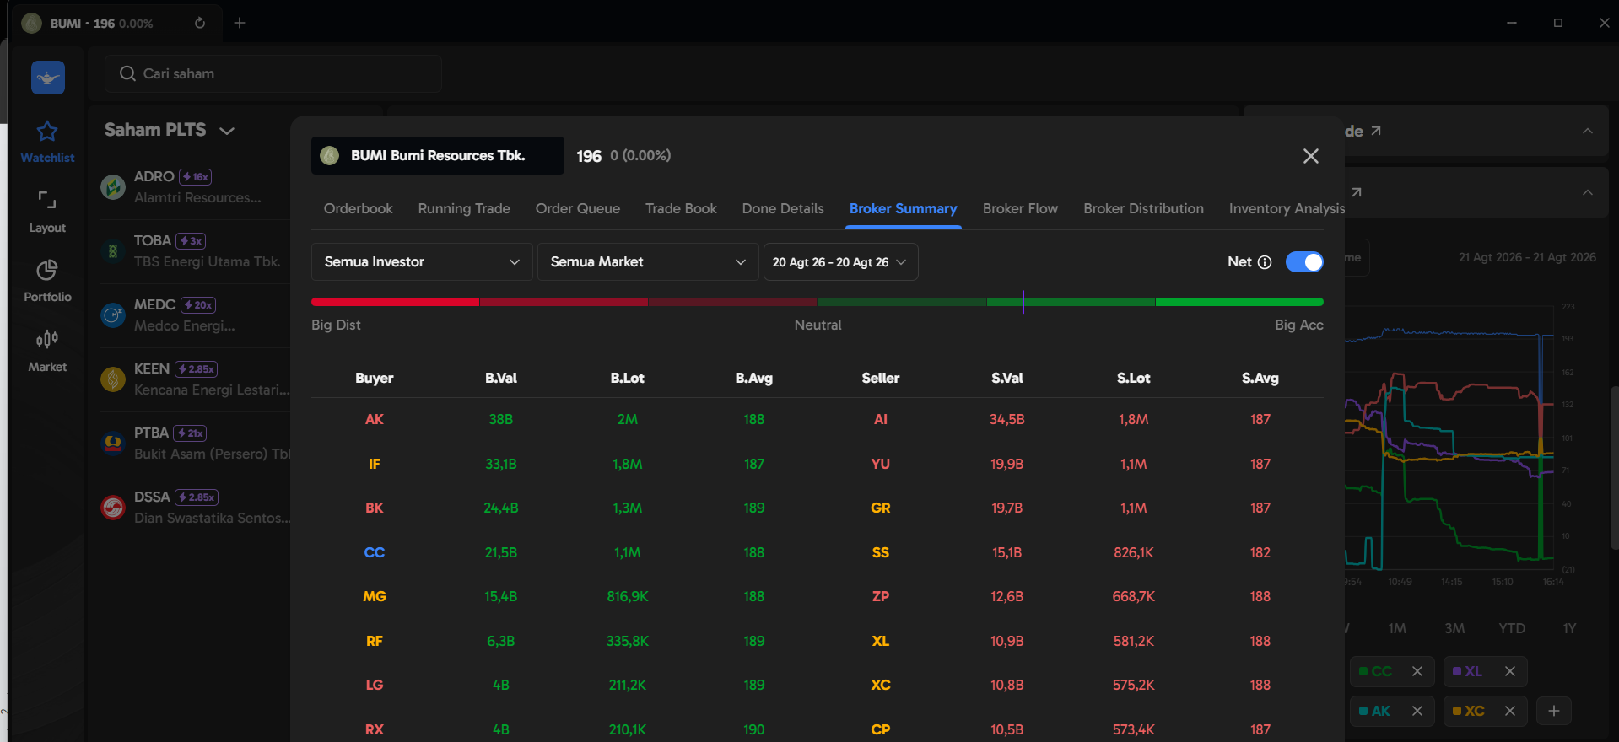Click the orange square on the XC chip

point(1456,712)
